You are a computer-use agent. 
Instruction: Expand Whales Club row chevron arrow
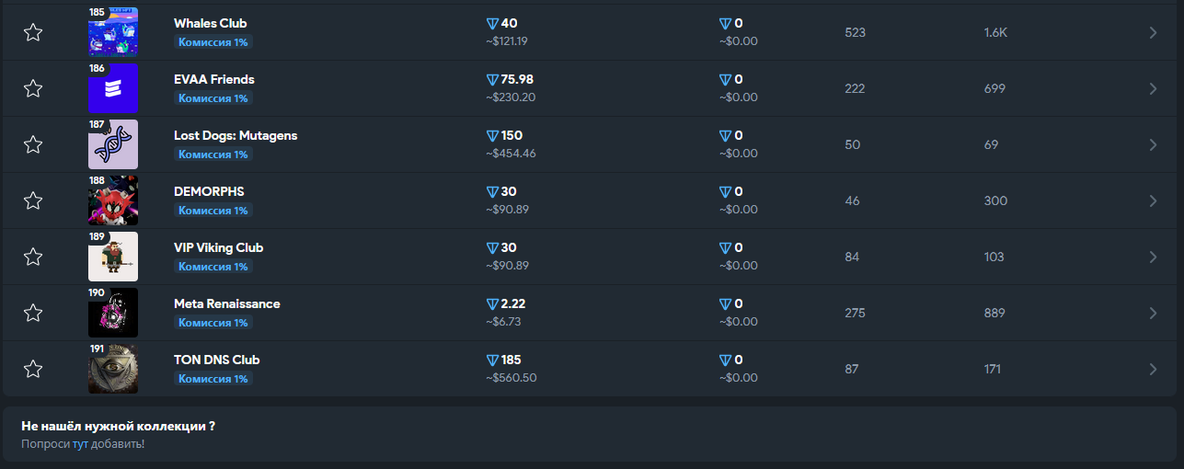1154,32
